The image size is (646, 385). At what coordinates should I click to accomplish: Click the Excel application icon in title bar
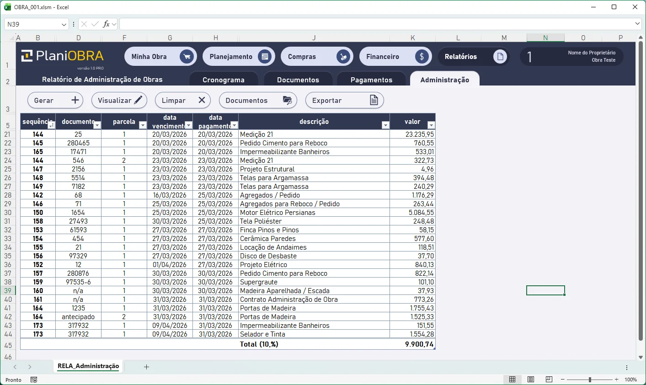pos(7,7)
